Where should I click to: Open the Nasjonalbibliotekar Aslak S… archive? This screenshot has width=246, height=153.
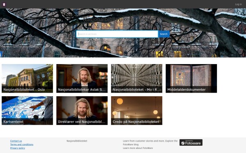click(82, 78)
